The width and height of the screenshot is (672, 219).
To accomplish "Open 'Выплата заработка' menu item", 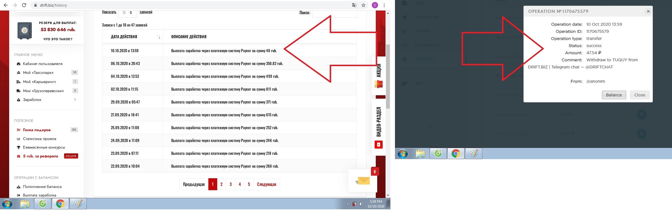I will click(39, 195).
